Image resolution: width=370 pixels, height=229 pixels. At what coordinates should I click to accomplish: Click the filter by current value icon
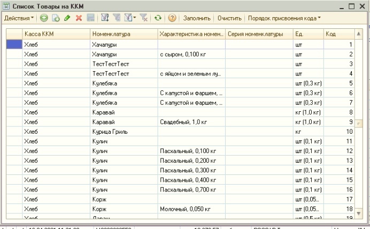116,18
